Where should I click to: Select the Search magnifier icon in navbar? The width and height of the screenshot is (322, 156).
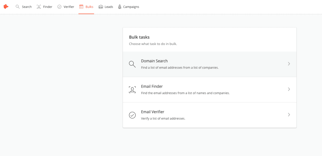[17, 7]
